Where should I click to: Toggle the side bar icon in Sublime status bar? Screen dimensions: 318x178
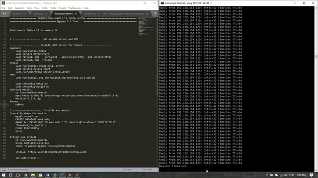[x=4, y=170]
